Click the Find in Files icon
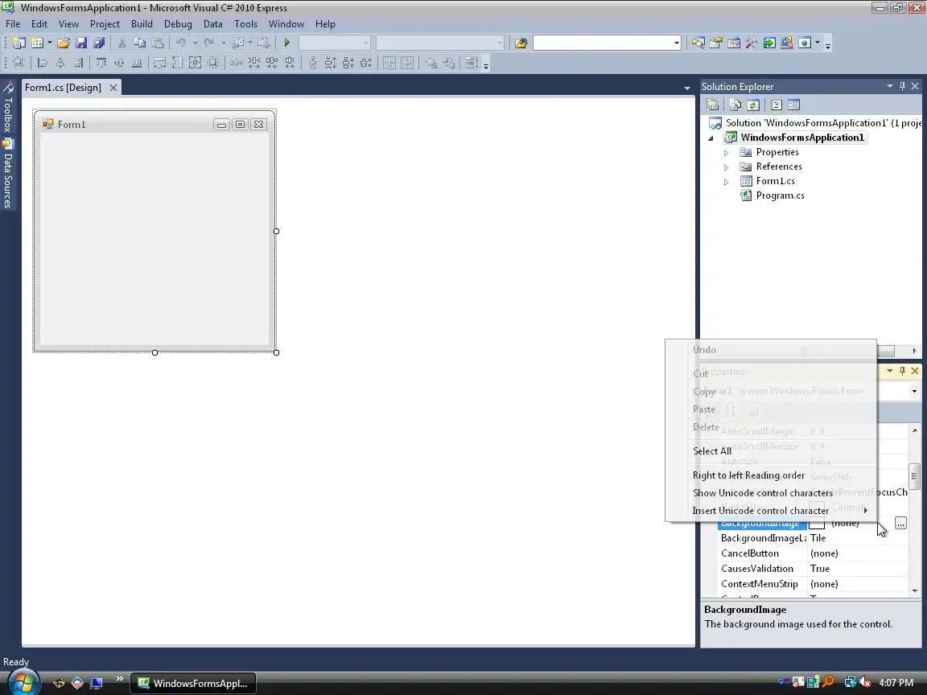This screenshot has width=927, height=695. pos(521,43)
